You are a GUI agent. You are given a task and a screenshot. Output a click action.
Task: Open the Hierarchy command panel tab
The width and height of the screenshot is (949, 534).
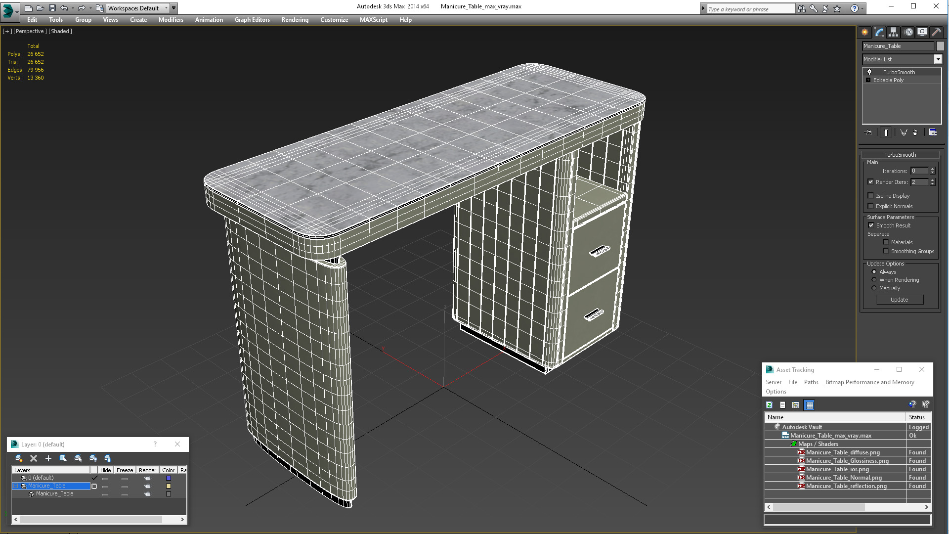click(x=893, y=32)
